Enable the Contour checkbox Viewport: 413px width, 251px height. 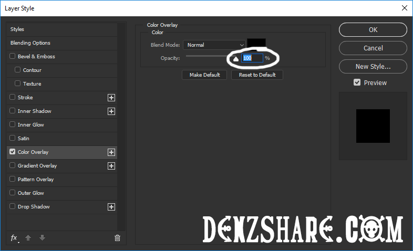(x=18, y=70)
